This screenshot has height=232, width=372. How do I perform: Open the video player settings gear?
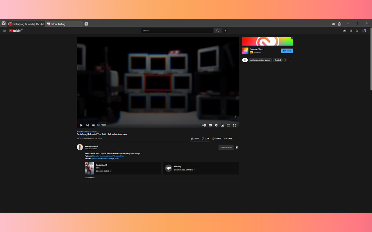point(216,125)
